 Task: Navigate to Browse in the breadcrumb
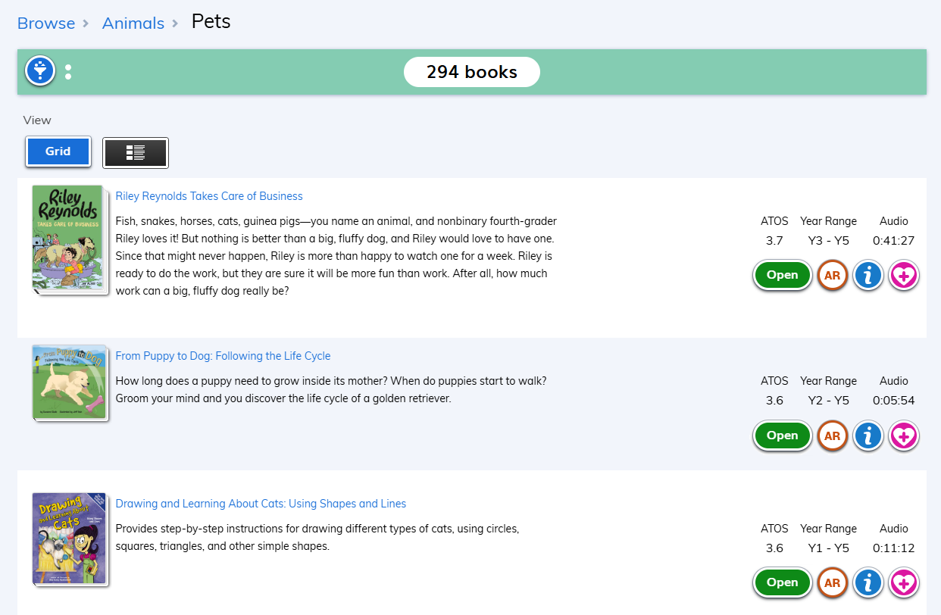(45, 23)
